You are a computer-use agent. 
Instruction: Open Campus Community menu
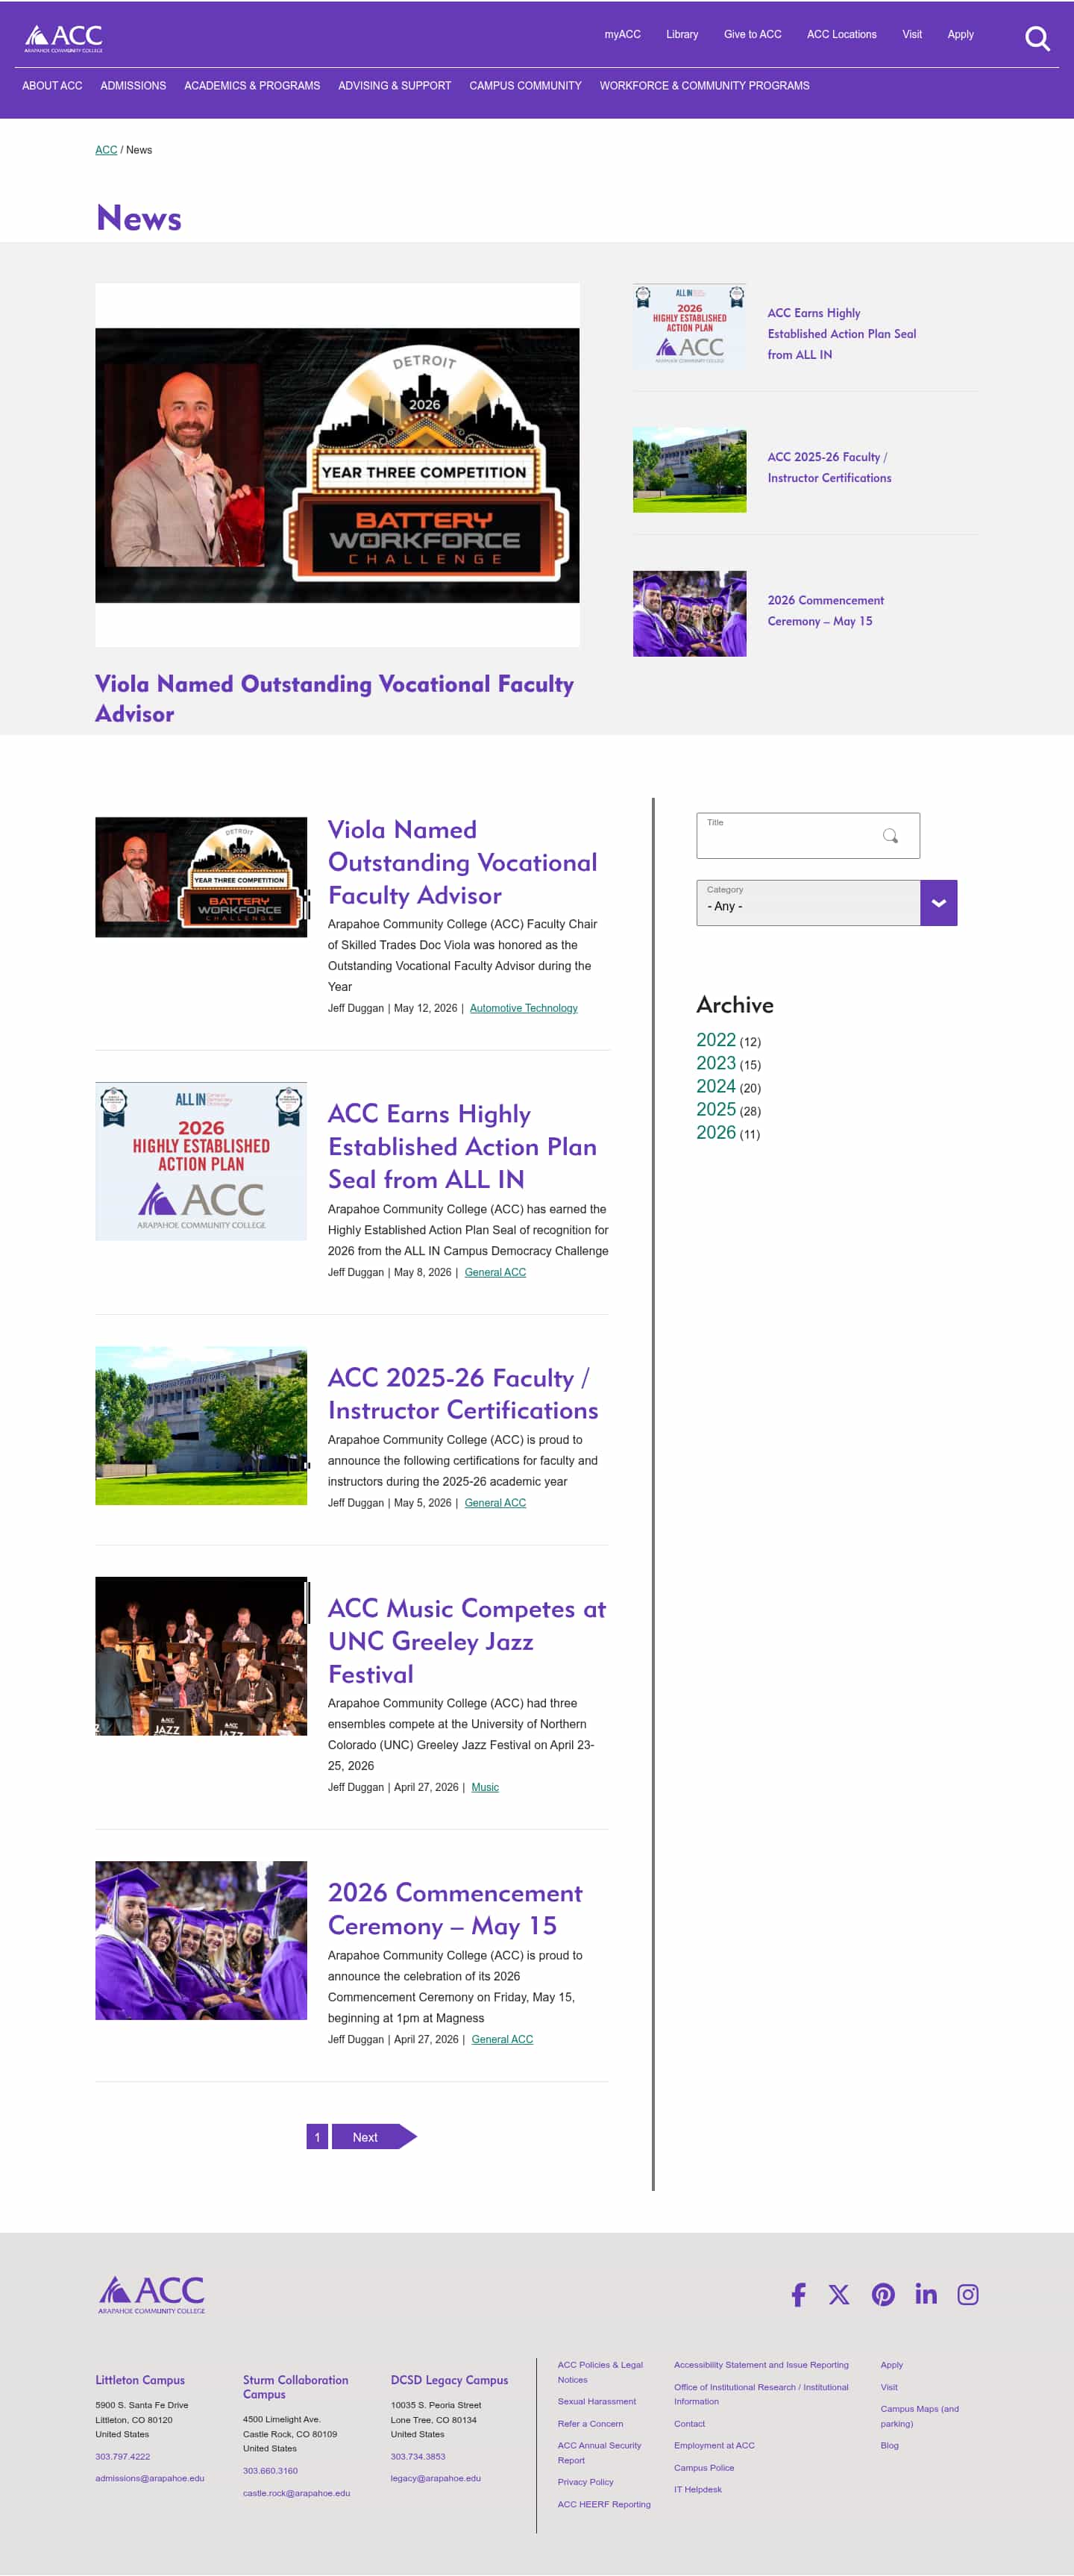click(x=526, y=86)
